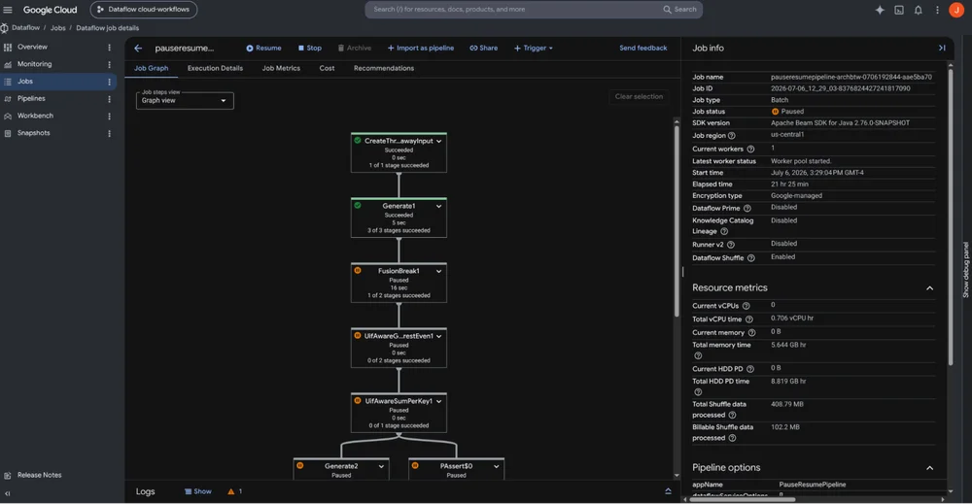Click Job info horizontal scrollbar
Viewport: 972px width, 504px height.
click(x=743, y=499)
